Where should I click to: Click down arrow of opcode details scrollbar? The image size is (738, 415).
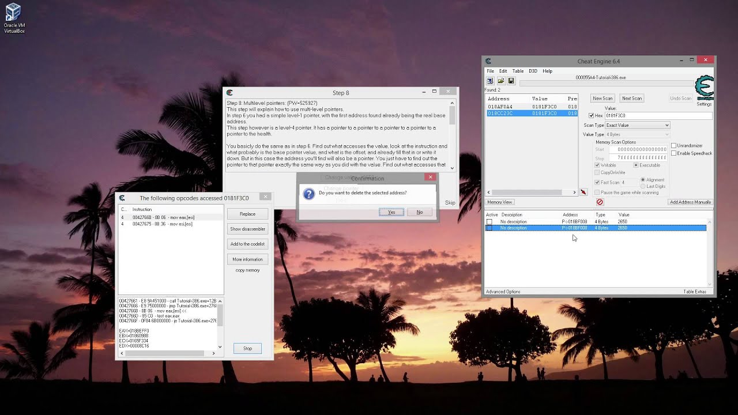click(x=220, y=347)
